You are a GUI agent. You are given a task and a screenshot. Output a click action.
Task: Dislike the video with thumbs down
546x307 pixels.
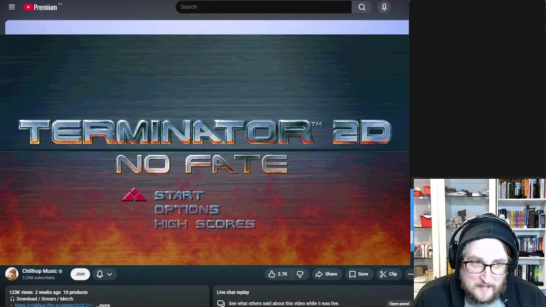(300, 274)
